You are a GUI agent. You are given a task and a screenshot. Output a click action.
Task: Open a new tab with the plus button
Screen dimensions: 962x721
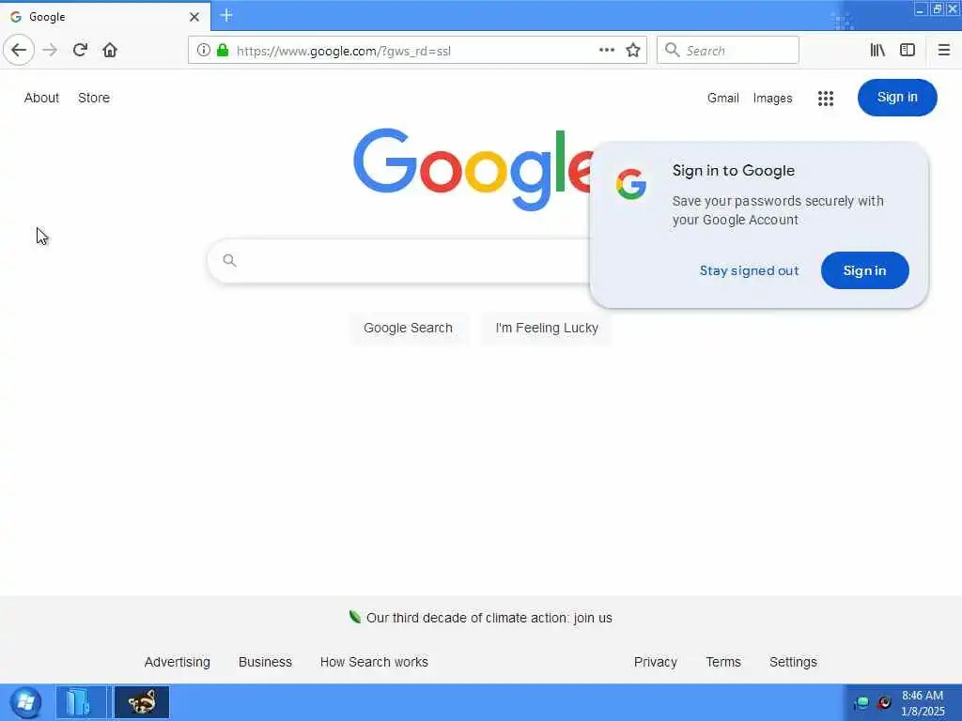click(x=226, y=15)
